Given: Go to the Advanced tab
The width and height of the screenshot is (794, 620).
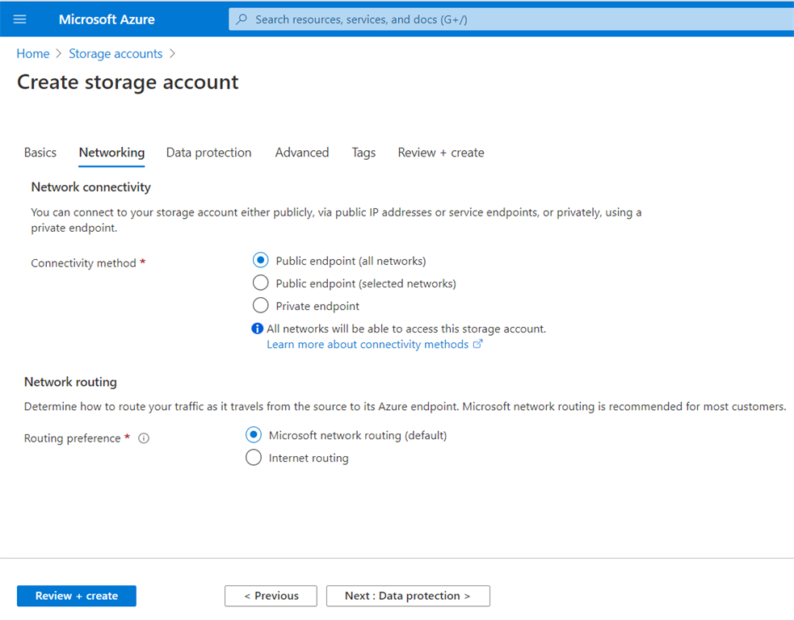Looking at the screenshot, I should pyautogui.click(x=302, y=153).
